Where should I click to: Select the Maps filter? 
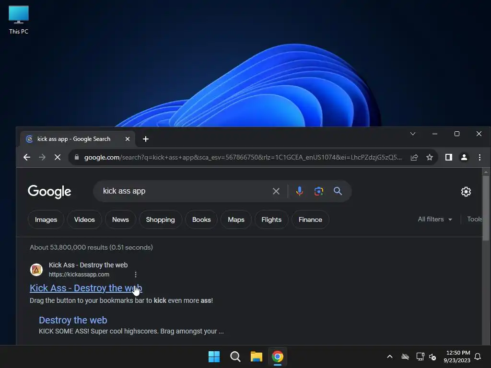tap(236, 219)
